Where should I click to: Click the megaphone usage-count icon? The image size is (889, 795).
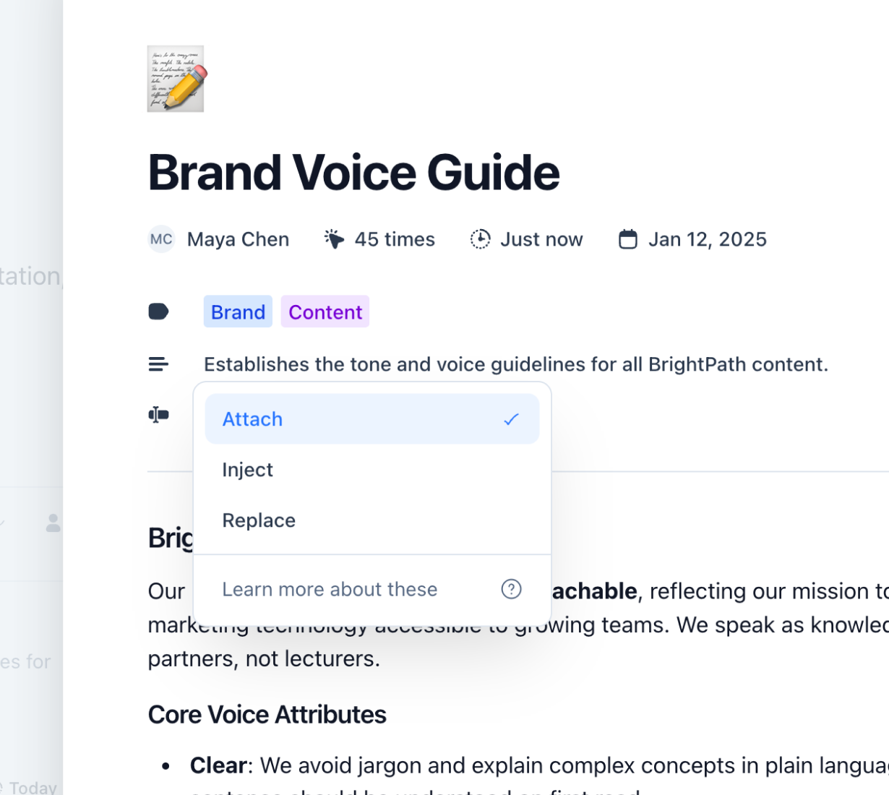[333, 239]
